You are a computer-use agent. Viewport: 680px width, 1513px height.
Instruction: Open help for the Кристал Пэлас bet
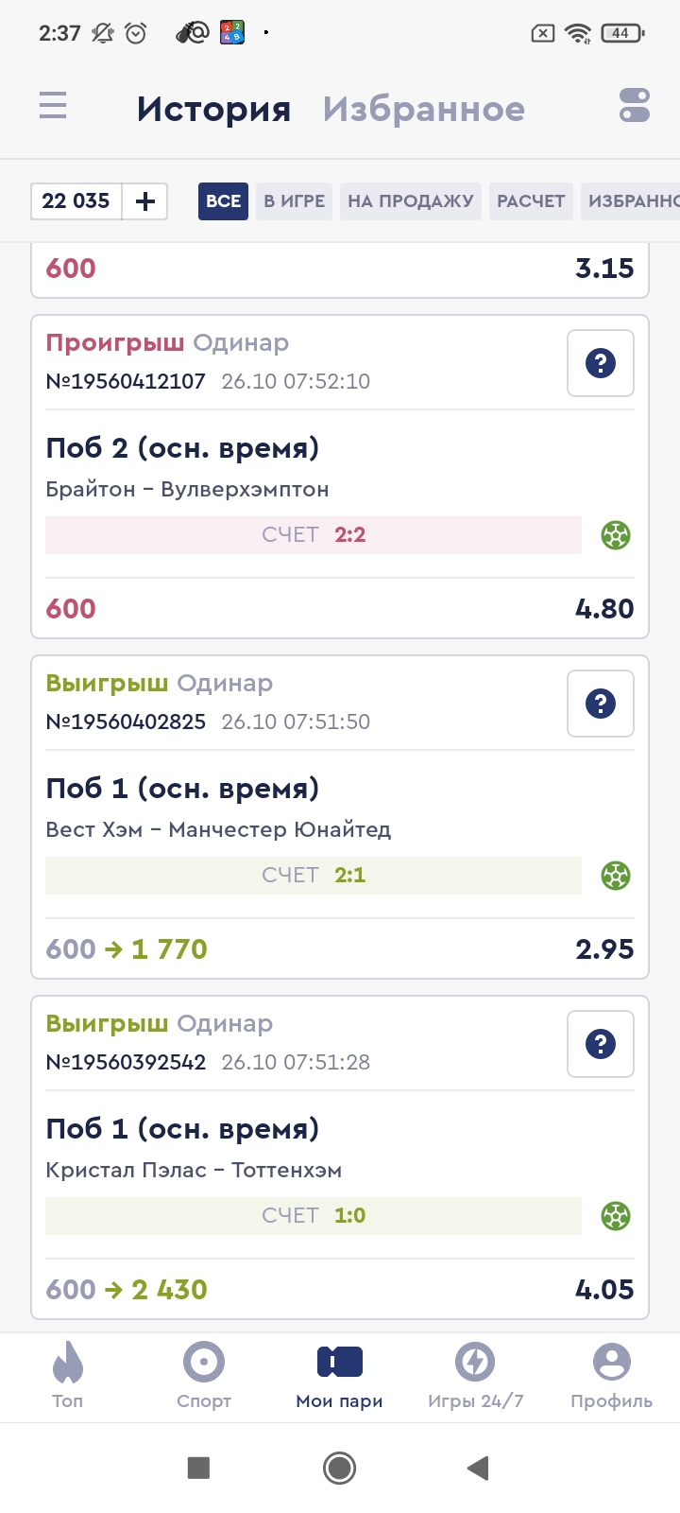[600, 1044]
